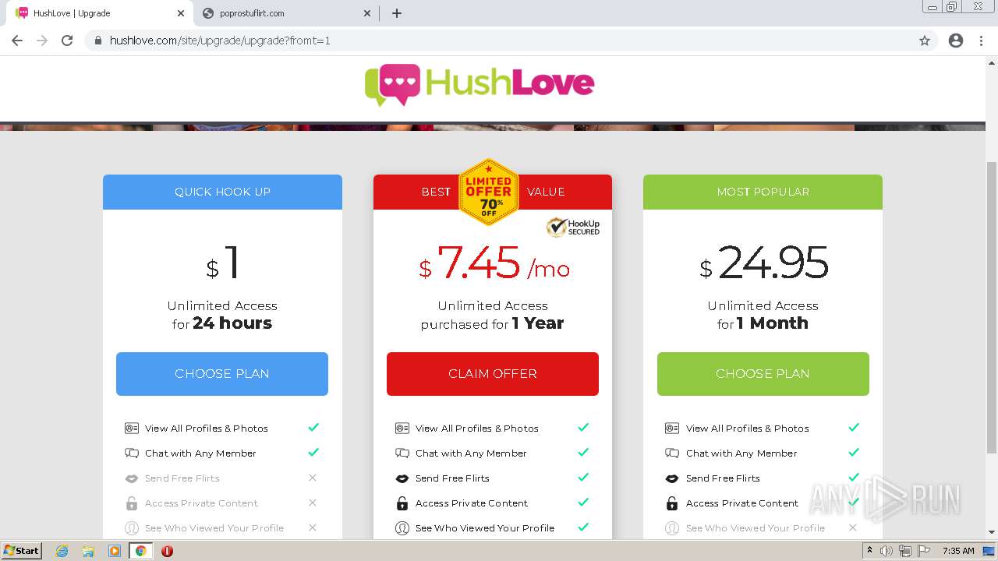Reload the page

[x=67, y=41]
